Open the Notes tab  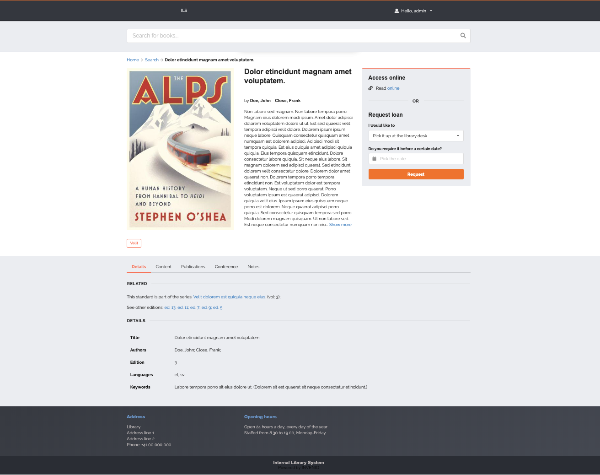tap(253, 267)
